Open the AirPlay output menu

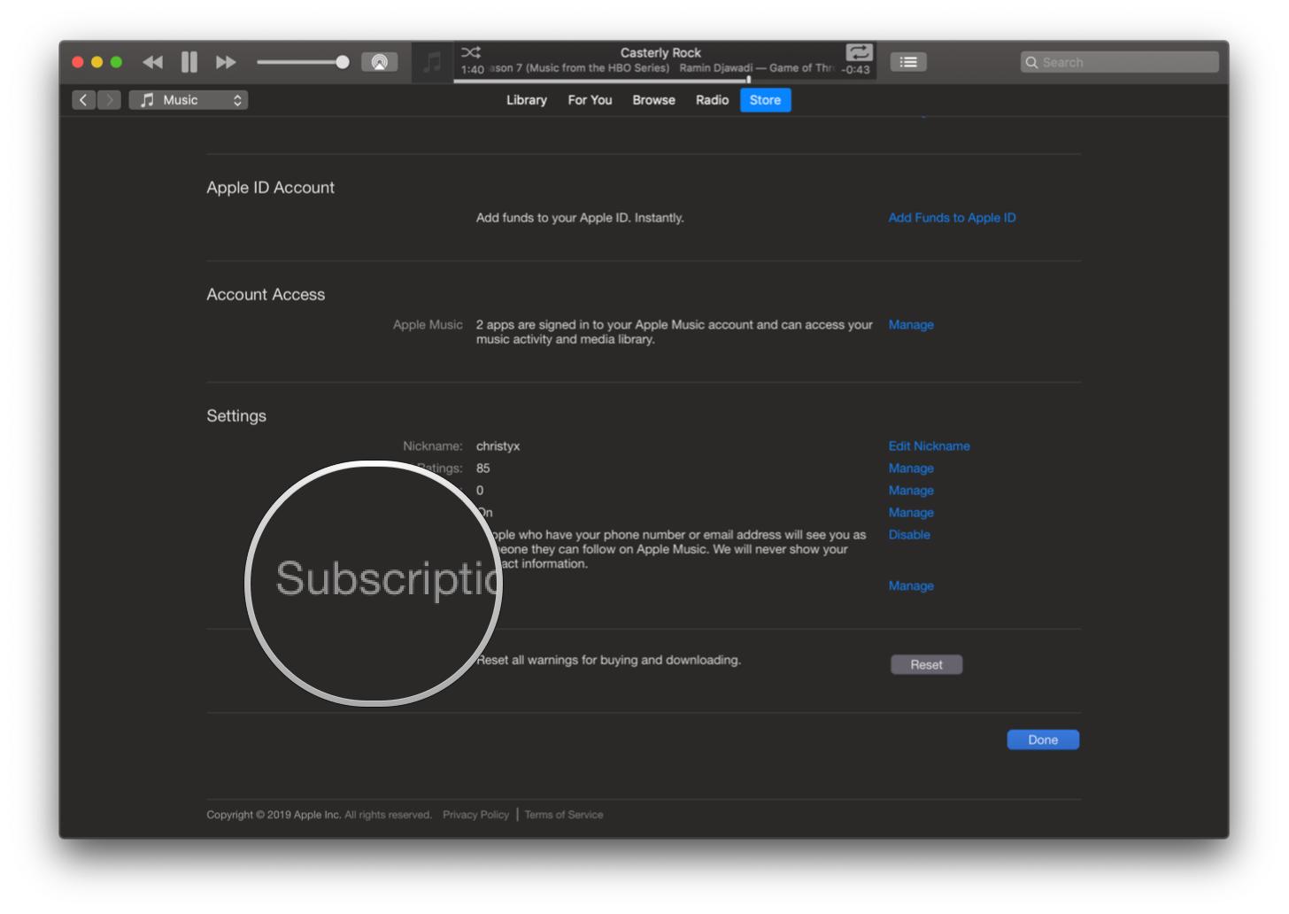pos(380,62)
